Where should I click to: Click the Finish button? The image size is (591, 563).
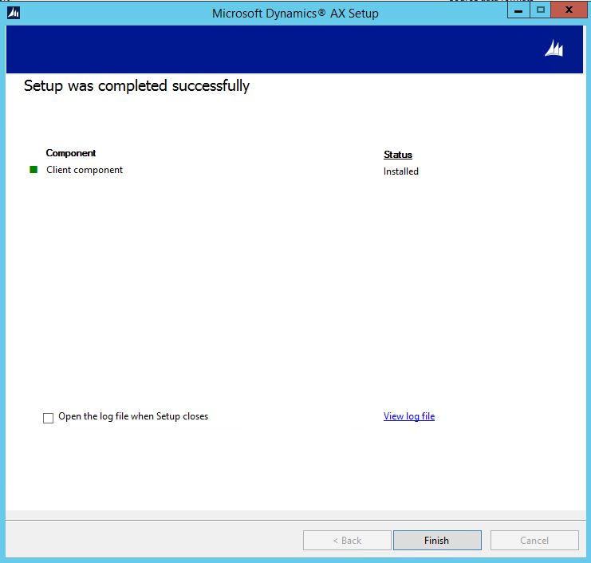pyautogui.click(x=437, y=540)
